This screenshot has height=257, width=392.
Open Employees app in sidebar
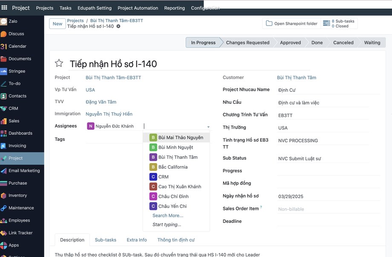[x=22, y=220]
